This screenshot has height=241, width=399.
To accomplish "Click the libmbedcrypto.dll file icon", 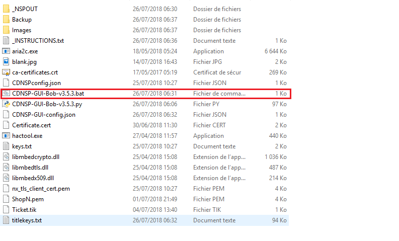I will coord(6,157).
